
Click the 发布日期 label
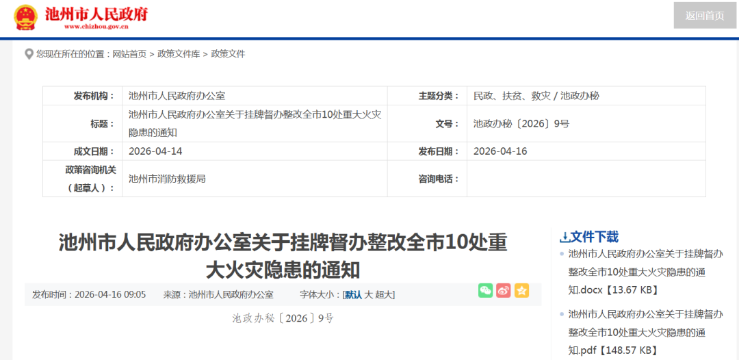coord(439,151)
